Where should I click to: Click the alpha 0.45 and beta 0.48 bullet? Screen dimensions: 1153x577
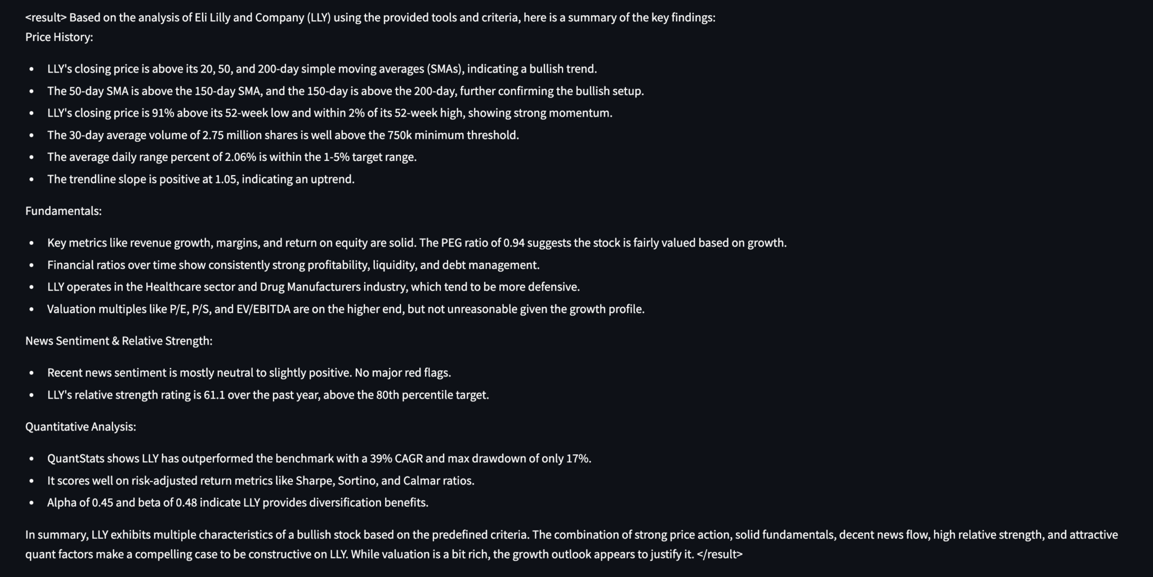[238, 503]
